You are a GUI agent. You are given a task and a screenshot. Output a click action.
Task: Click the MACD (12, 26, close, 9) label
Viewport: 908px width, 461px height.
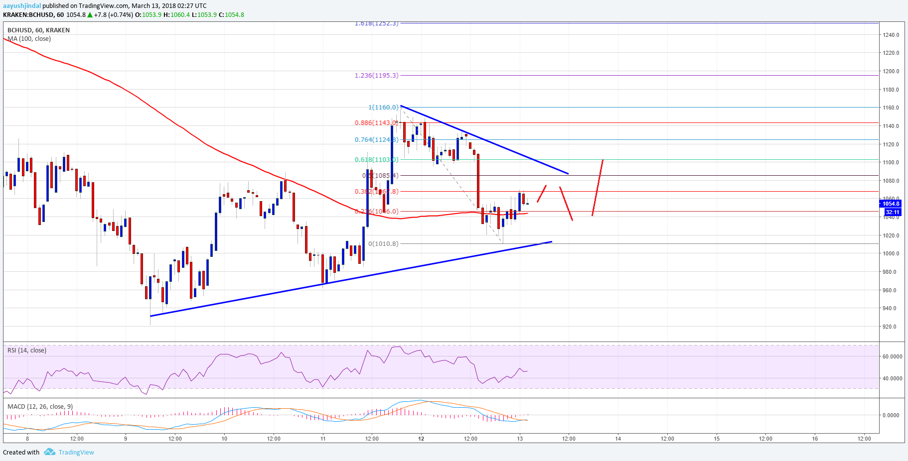[40, 407]
